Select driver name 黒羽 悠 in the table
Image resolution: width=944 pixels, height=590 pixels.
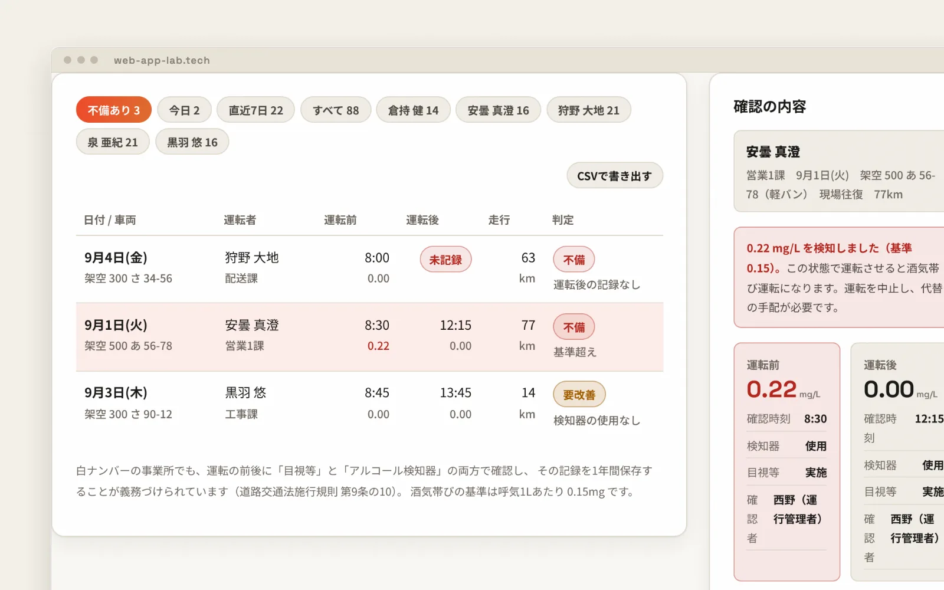pos(246,392)
